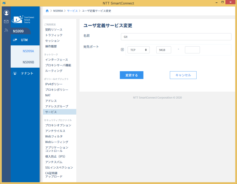Image resolution: width=237 pixels, height=184 pixels.
Task: Open the mail envelope icon
Action: pyautogui.click(x=6, y=21)
